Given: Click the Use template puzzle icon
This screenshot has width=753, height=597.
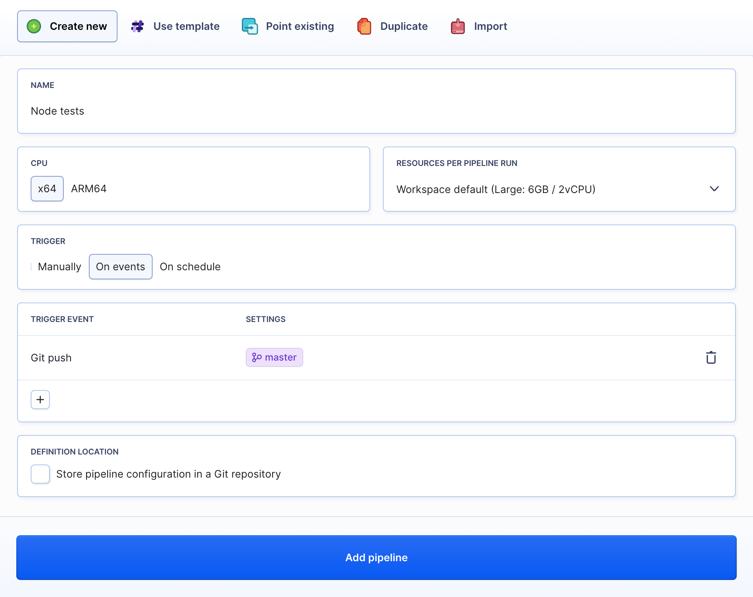Looking at the screenshot, I should coord(137,26).
